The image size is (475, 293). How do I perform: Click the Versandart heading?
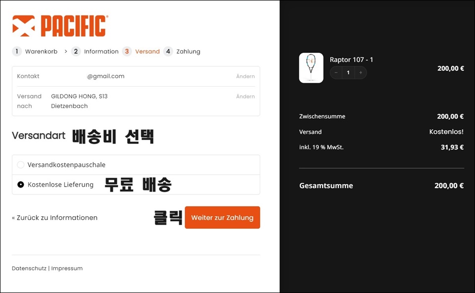(x=39, y=136)
